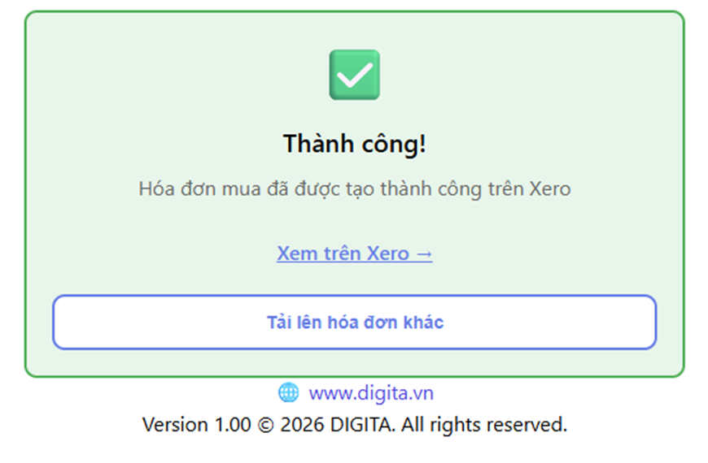Open the "Xem trên Xero" link
708x463 pixels.
(354, 253)
